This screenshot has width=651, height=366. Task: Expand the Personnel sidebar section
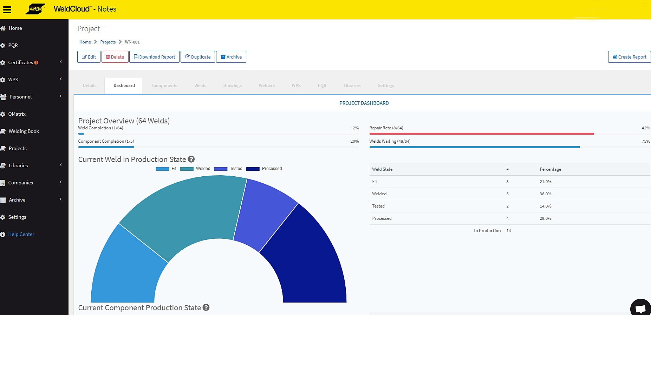click(20, 97)
